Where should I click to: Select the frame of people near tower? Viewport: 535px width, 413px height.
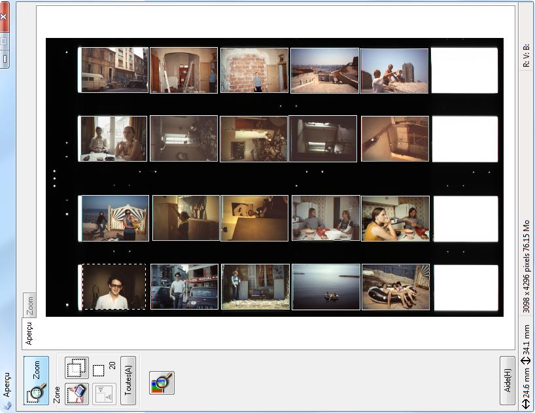point(394,71)
